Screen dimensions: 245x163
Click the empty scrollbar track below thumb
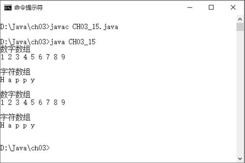coord(240,93)
